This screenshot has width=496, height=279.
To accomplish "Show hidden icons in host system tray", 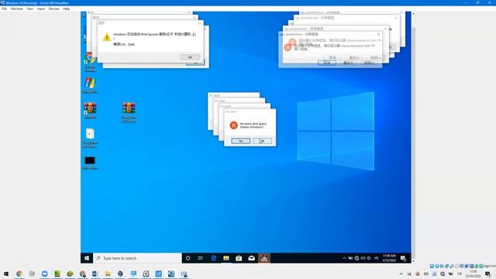I will (401, 274).
